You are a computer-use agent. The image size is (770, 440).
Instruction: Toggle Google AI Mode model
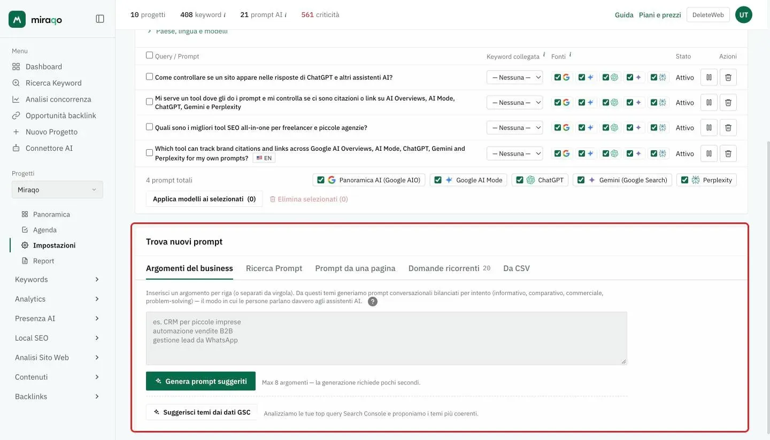tap(468, 180)
